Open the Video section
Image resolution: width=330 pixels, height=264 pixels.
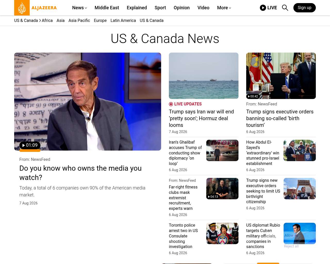pos(203,8)
